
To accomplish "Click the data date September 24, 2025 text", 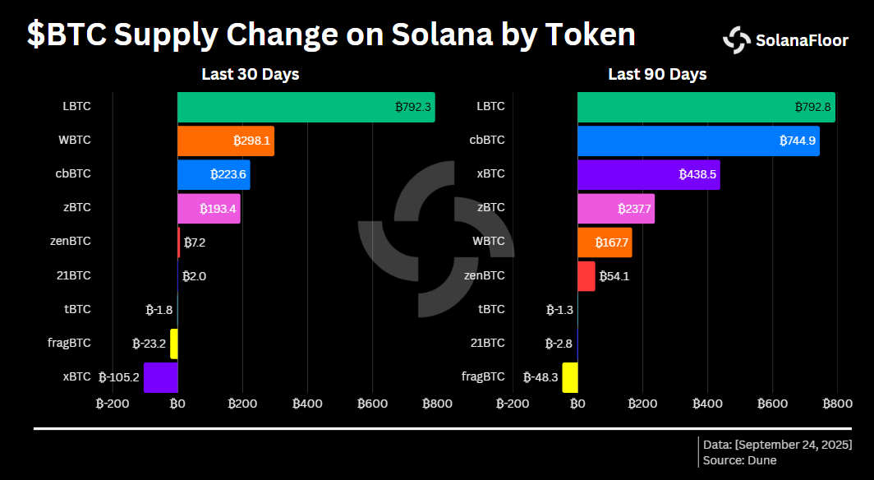I will pos(778,444).
